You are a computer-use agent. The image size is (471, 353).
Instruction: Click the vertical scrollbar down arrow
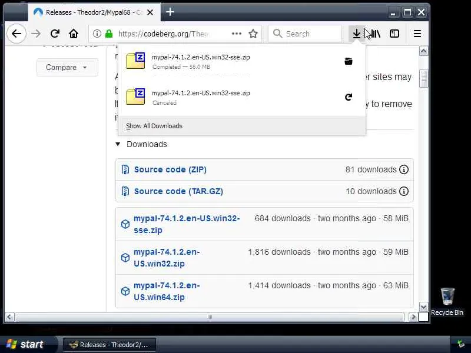point(423,307)
